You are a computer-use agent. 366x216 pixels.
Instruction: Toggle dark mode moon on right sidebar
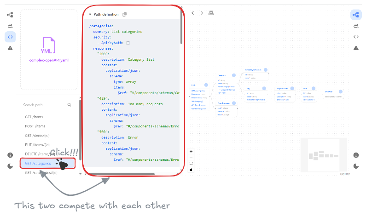pyautogui.click(x=356, y=166)
